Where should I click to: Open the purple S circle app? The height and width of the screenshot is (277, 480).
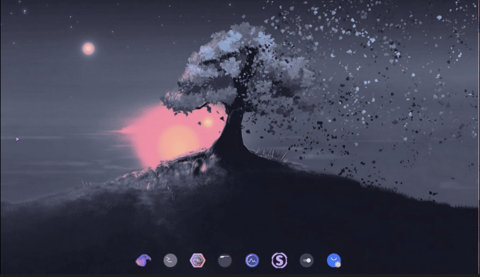pyautogui.click(x=279, y=260)
